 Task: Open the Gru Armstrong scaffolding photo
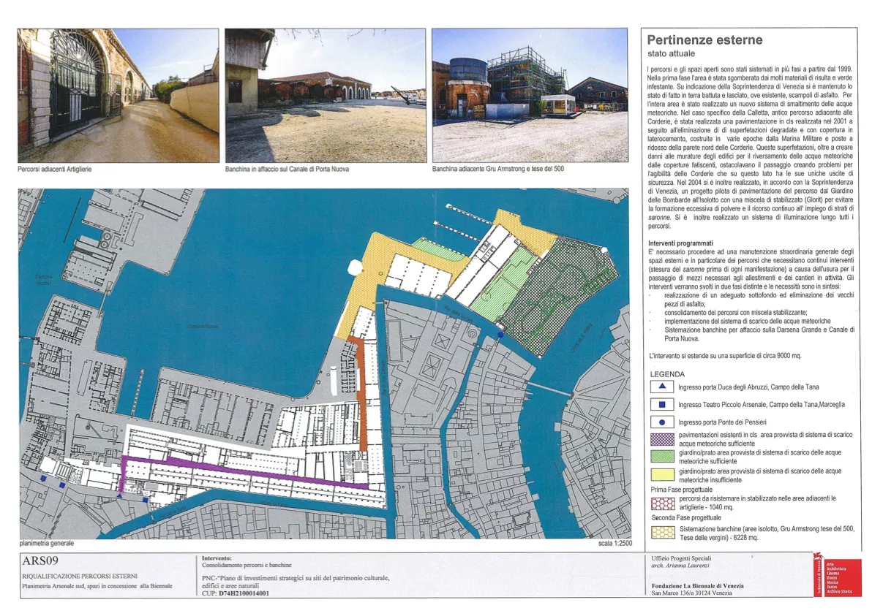(530, 96)
